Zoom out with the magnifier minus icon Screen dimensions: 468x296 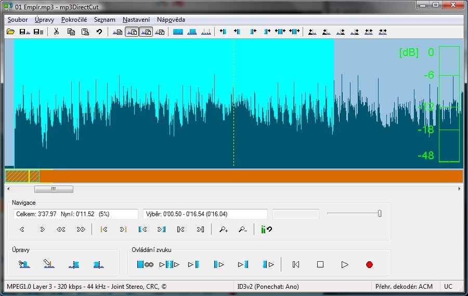click(x=242, y=229)
